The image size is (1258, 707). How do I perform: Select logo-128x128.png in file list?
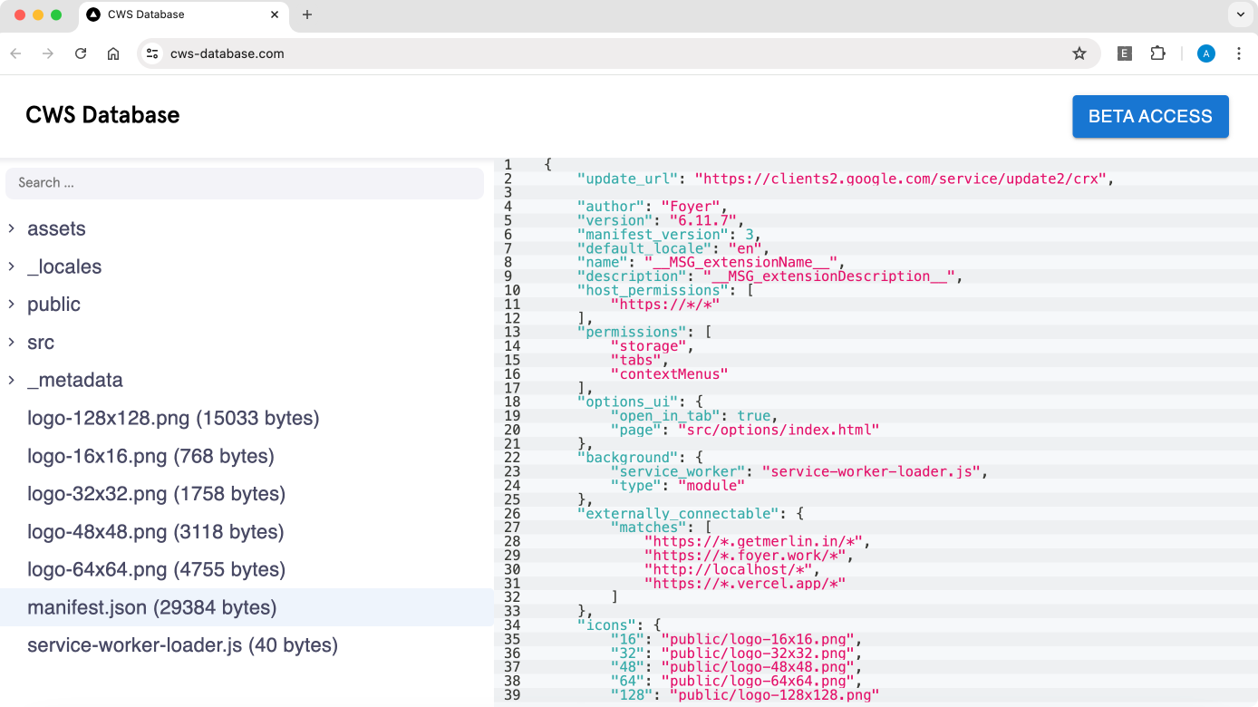click(x=173, y=419)
